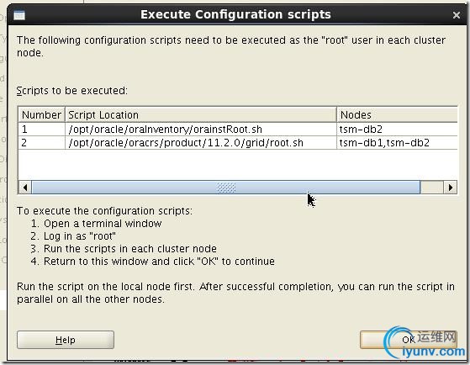Click the right scroll arrow of table

[450, 188]
